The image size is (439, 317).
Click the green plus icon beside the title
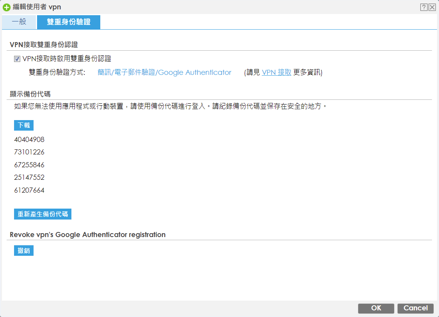coord(7,7)
